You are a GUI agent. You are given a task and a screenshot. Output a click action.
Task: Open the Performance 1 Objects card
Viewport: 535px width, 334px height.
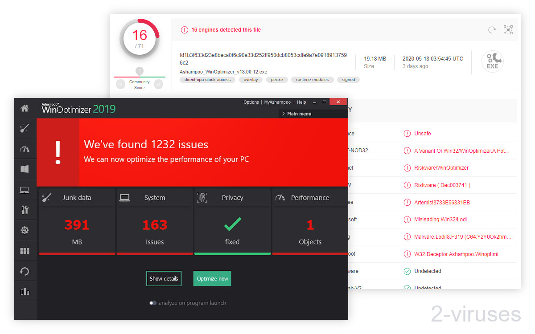[310, 222]
